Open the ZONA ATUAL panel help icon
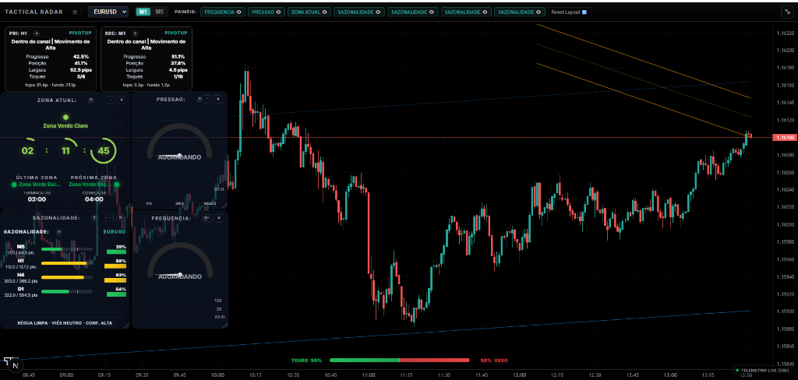Screen dimensions: 798x380 [90, 100]
